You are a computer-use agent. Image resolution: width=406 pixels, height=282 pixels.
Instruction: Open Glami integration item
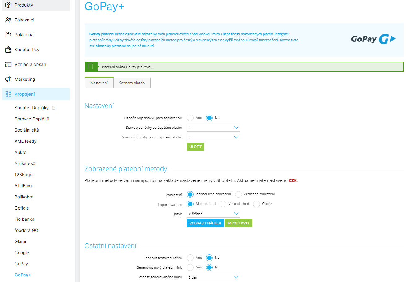coord(20,241)
